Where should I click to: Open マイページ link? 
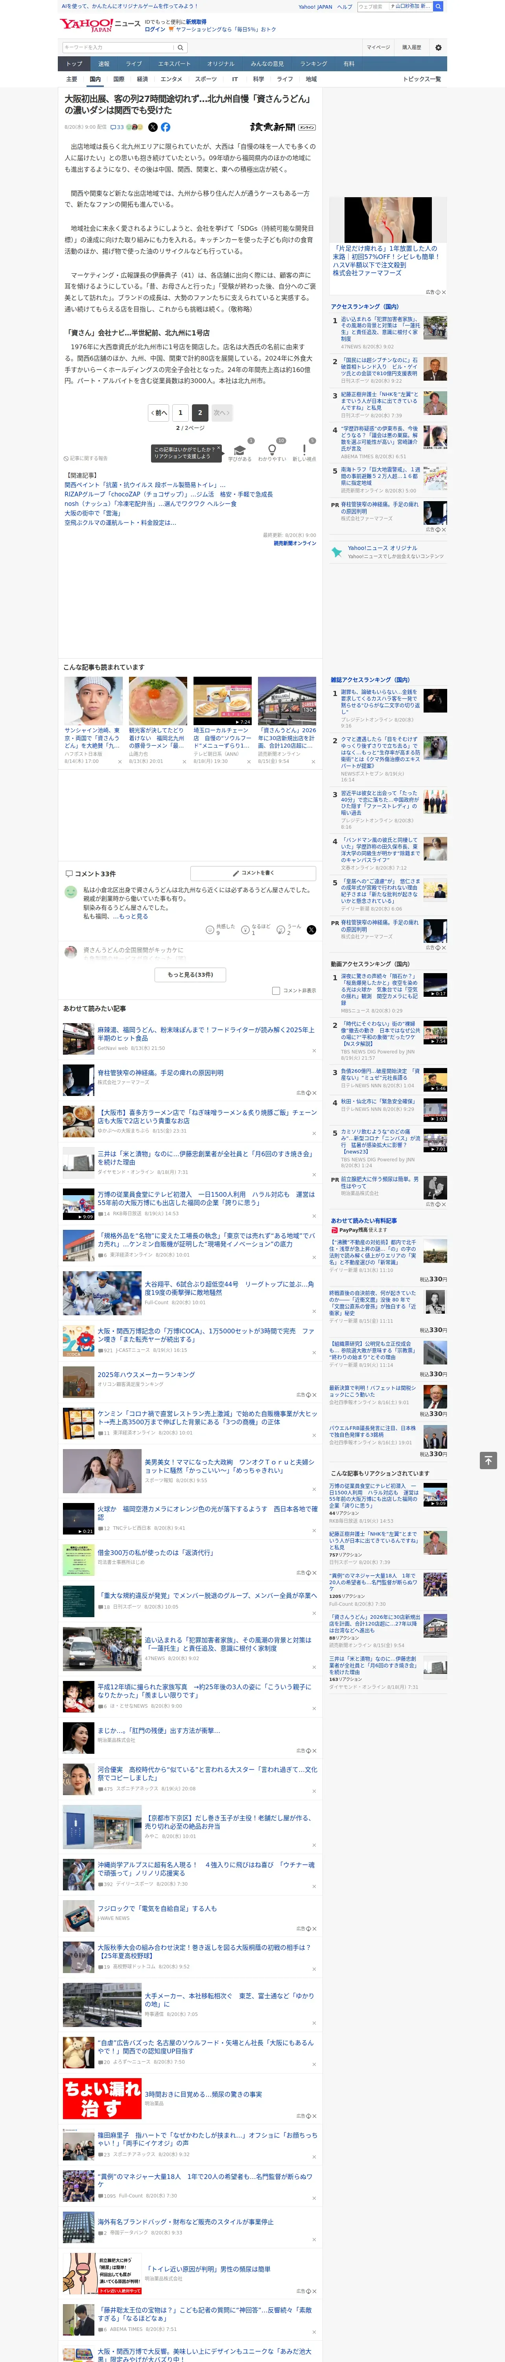[378, 48]
